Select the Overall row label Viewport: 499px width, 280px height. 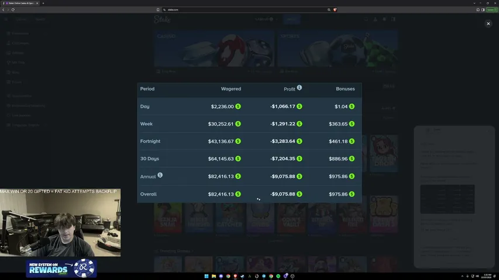(x=149, y=194)
